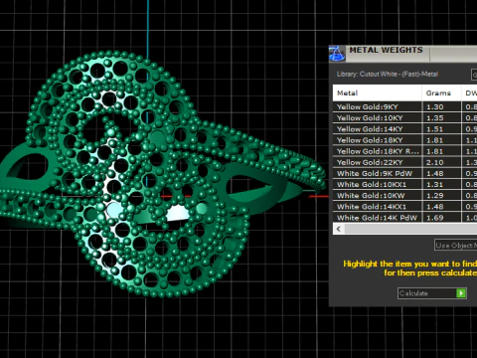Select the Yellow Gold:9KY row
Screen dimensions: 477x358
pyautogui.click(x=404, y=106)
